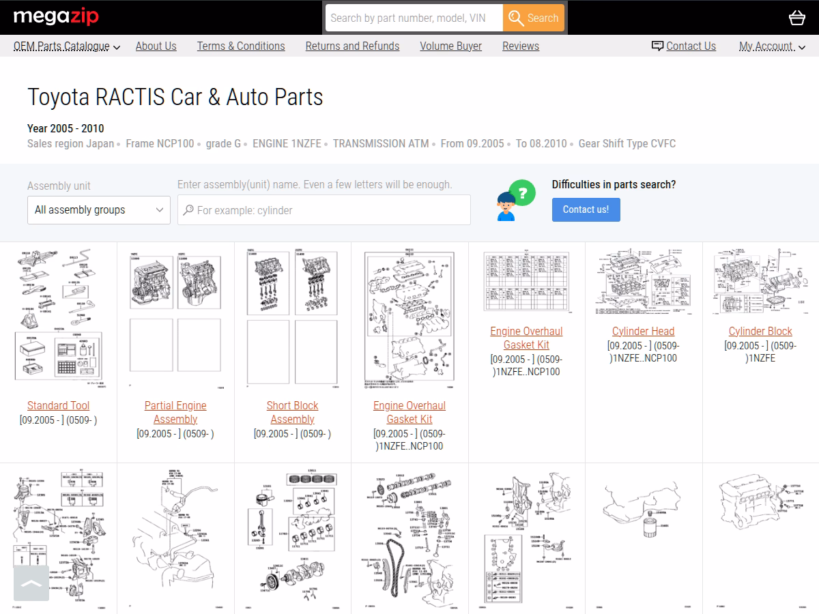Open the gasket kit parts table thumbnail
The image size is (819, 614).
point(526,282)
